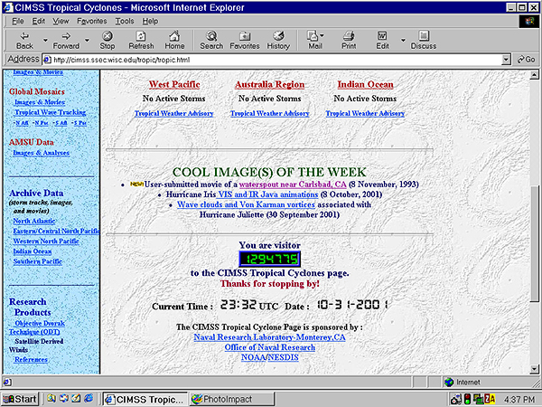Follow the Naval Research Laboratory-Monterey link

coord(268,336)
